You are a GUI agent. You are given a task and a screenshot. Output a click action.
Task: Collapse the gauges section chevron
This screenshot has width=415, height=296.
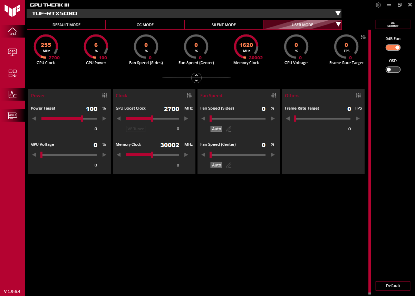(196, 78)
